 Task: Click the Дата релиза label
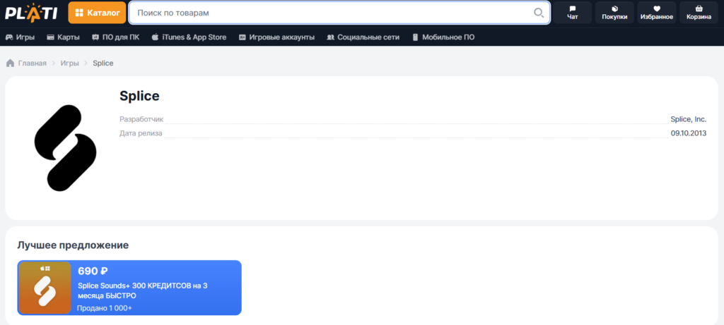tap(141, 133)
